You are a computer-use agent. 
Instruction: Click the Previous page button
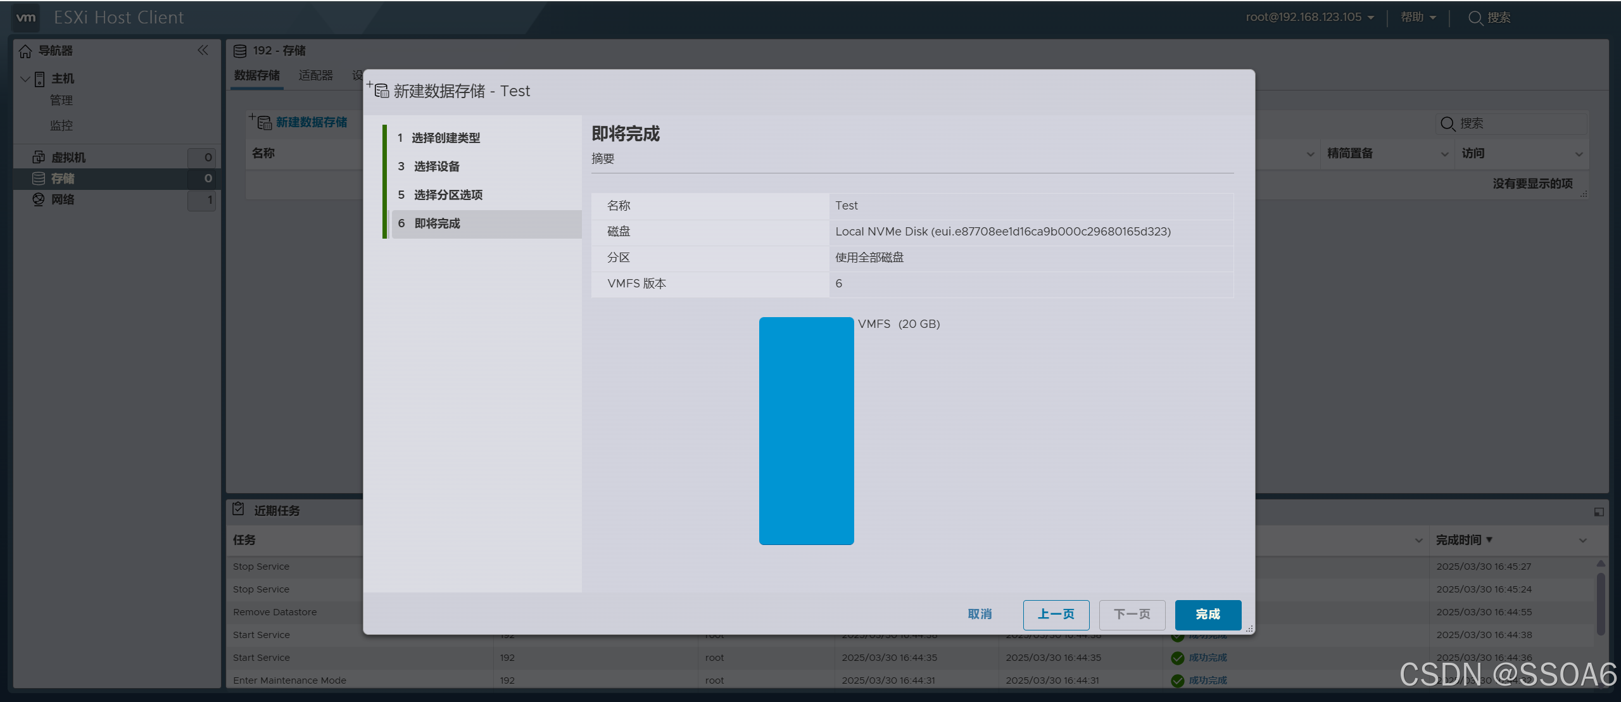point(1056,614)
